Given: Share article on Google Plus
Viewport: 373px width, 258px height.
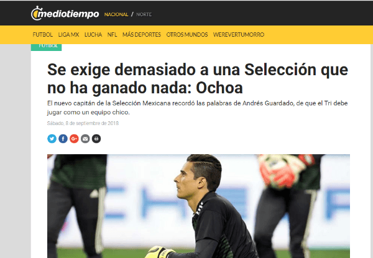Looking at the screenshot, I should pos(74,139).
